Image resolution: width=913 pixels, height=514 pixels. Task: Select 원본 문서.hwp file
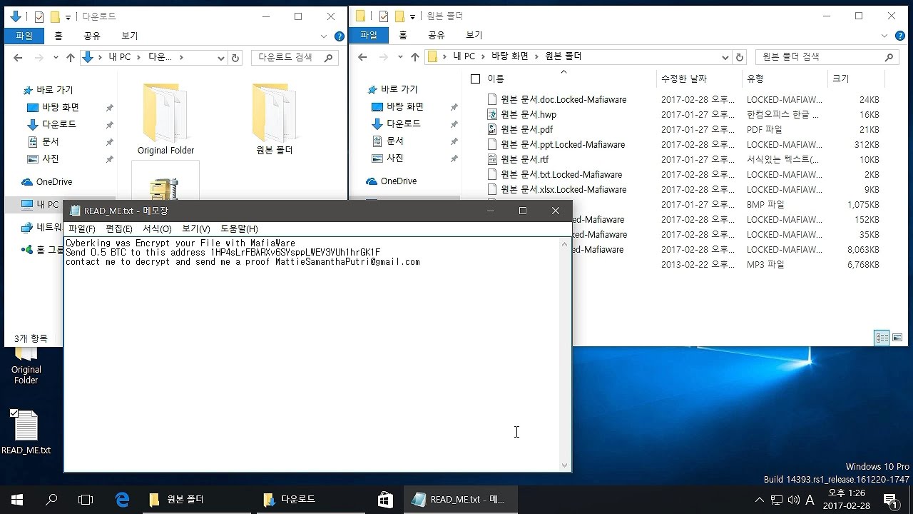[x=529, y=114]
